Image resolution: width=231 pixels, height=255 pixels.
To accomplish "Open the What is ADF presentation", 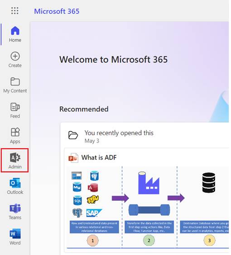I will pos(99,157).
